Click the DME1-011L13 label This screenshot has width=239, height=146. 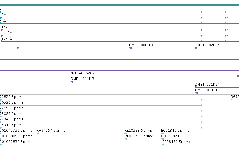pyautogui.click(x=207, y=90)
